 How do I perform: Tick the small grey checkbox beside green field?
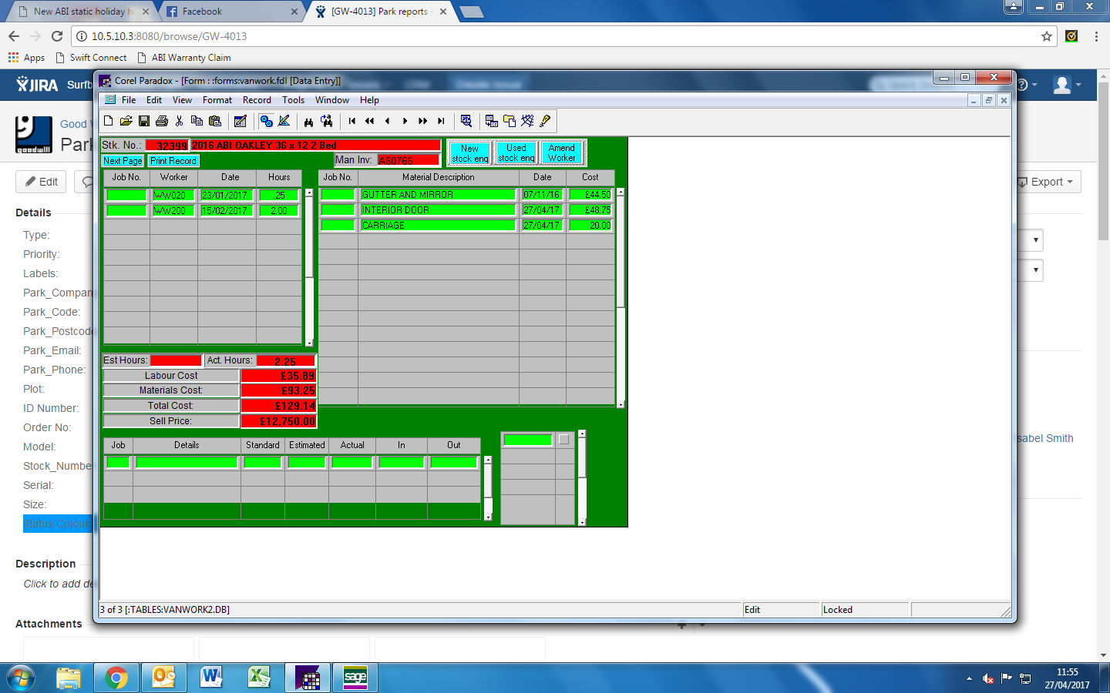pyautogui.click(x=563, y=440)
